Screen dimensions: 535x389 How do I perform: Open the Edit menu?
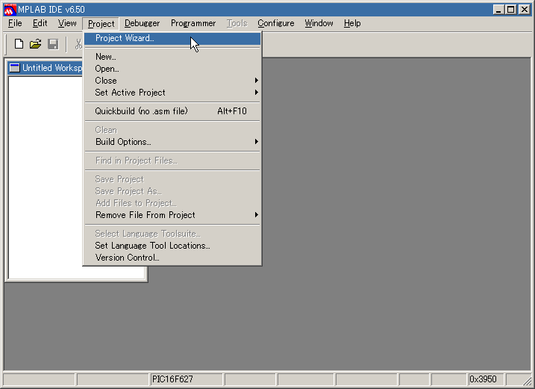40,23
